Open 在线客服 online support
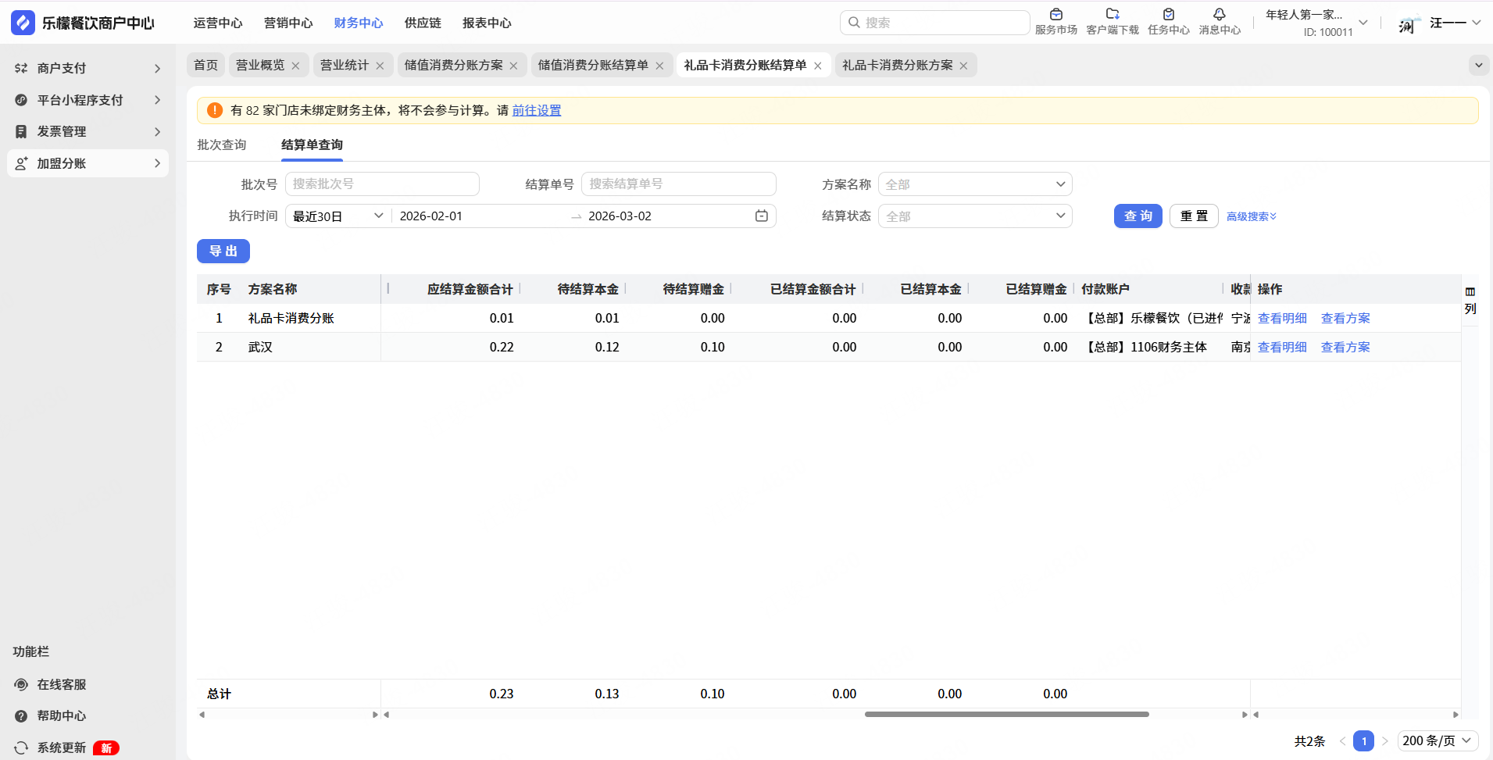 pyautogui.click(x=62, y=684)
